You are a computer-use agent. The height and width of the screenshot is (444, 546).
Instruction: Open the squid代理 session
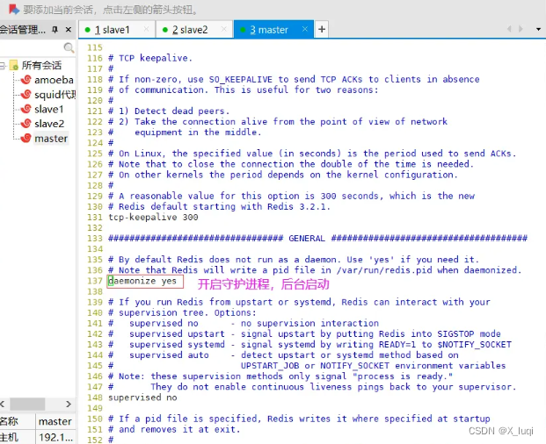click(55, 95)
